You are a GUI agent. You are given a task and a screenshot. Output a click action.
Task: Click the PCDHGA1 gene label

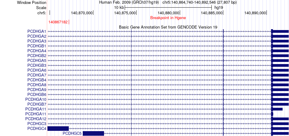click(37, 31)
